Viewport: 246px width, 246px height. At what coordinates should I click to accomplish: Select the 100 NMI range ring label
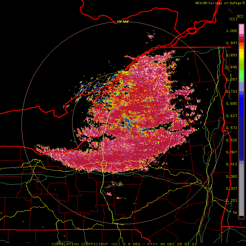(x=123, y=22)
